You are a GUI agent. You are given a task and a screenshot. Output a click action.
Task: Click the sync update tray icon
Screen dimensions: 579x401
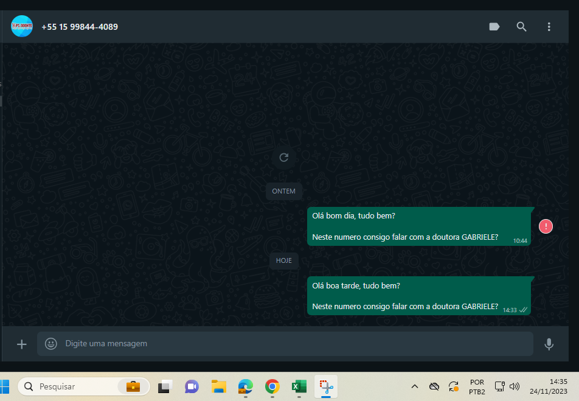(454, 386)
